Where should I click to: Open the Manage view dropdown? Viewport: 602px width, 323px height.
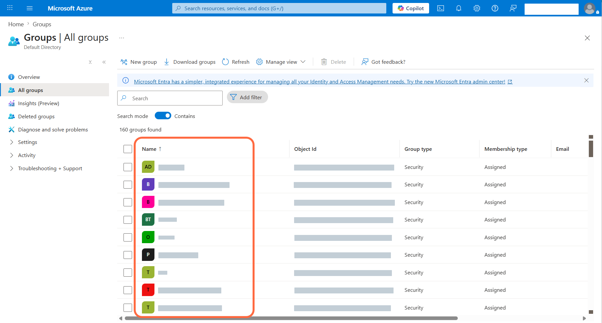point(281,62)
